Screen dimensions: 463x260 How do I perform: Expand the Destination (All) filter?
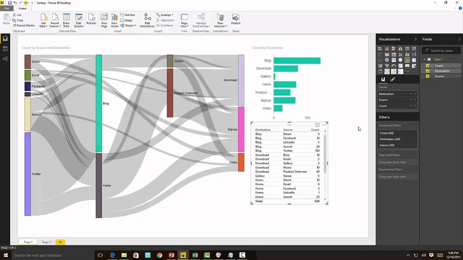point(398,139)
